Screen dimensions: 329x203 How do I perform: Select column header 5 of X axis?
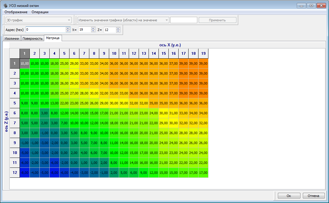click(64, 54)
